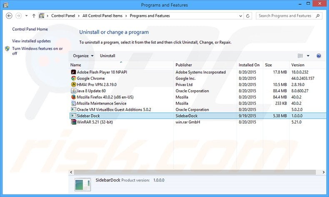
Task: Click the Mozilla Maintenance Service icon
Action: click(x=73, y=103)
